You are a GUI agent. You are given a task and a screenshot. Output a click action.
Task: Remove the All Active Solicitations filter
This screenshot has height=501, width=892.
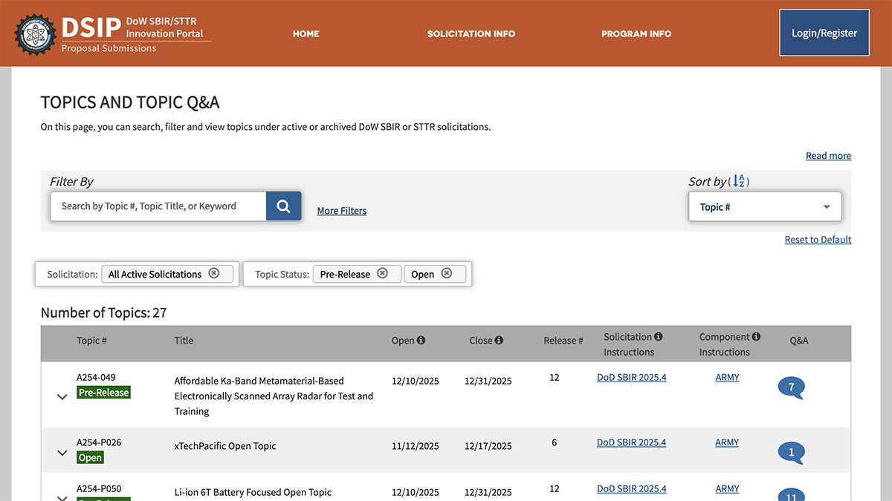[214, 273]
